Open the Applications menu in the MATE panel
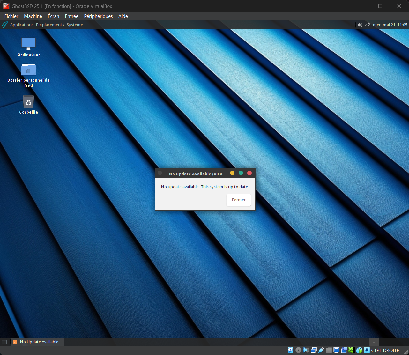 [22, 25]
